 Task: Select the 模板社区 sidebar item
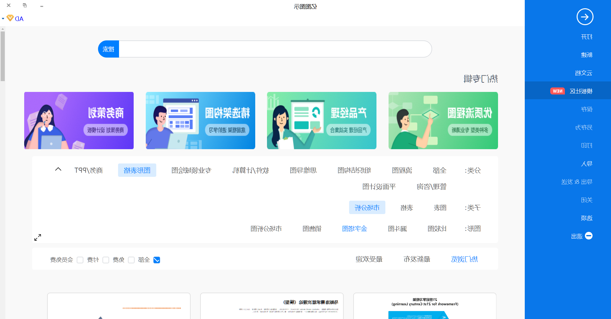point(568,91)
